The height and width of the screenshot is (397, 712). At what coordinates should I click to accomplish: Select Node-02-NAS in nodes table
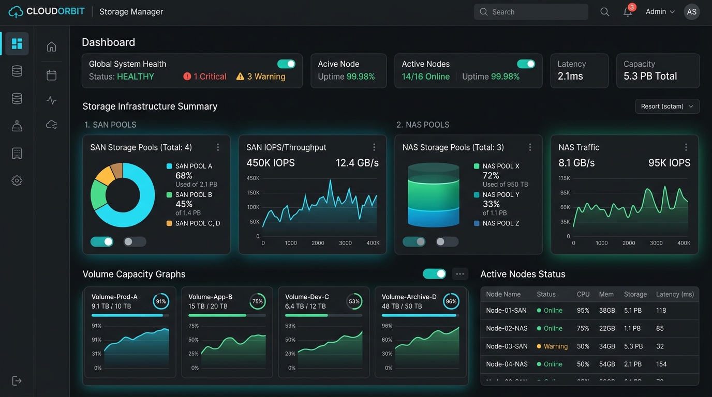507,328
